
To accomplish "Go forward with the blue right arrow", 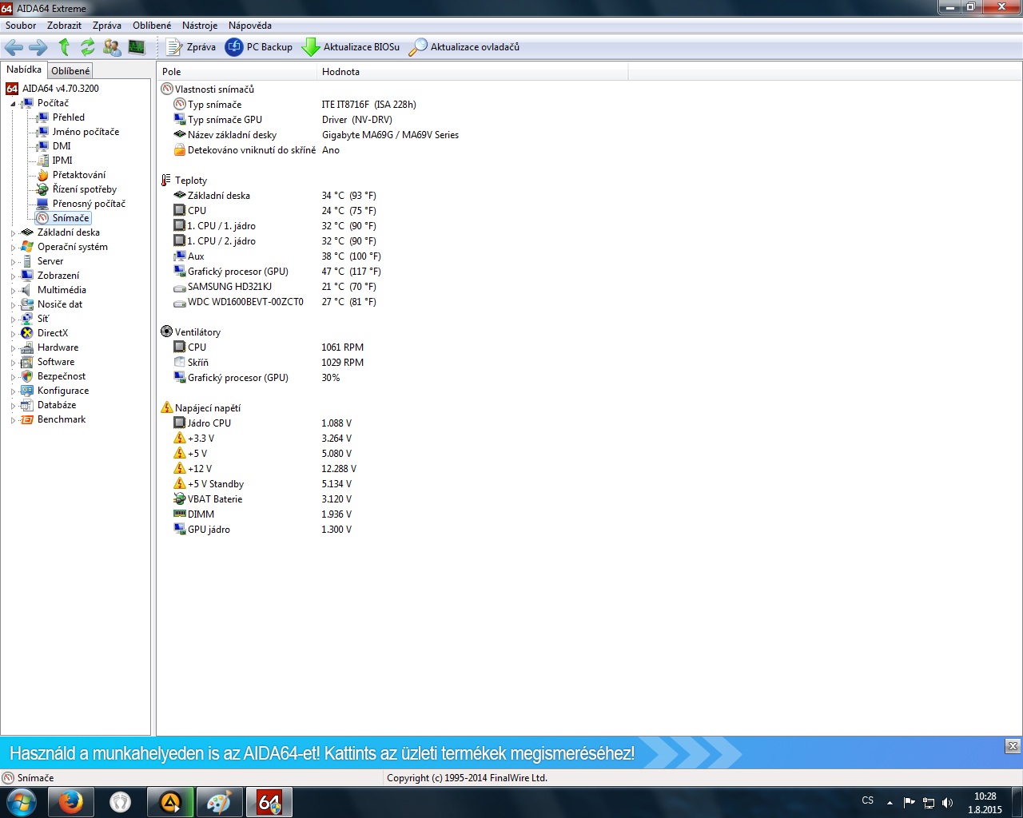I will click(38, 47).
